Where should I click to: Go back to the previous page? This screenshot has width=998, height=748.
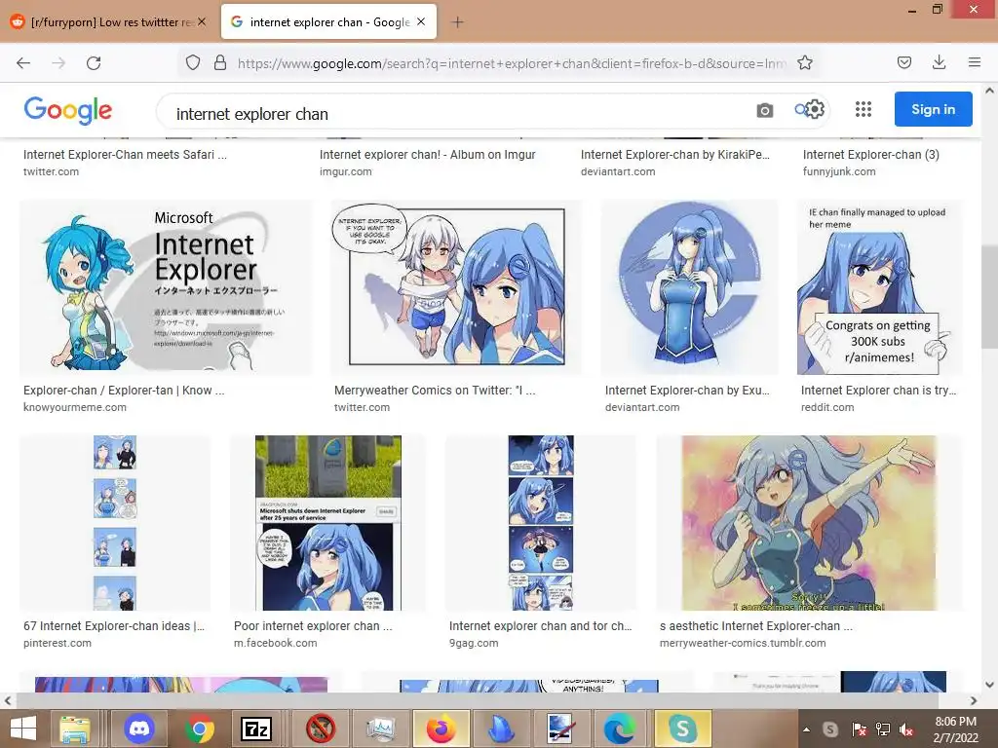23,63
